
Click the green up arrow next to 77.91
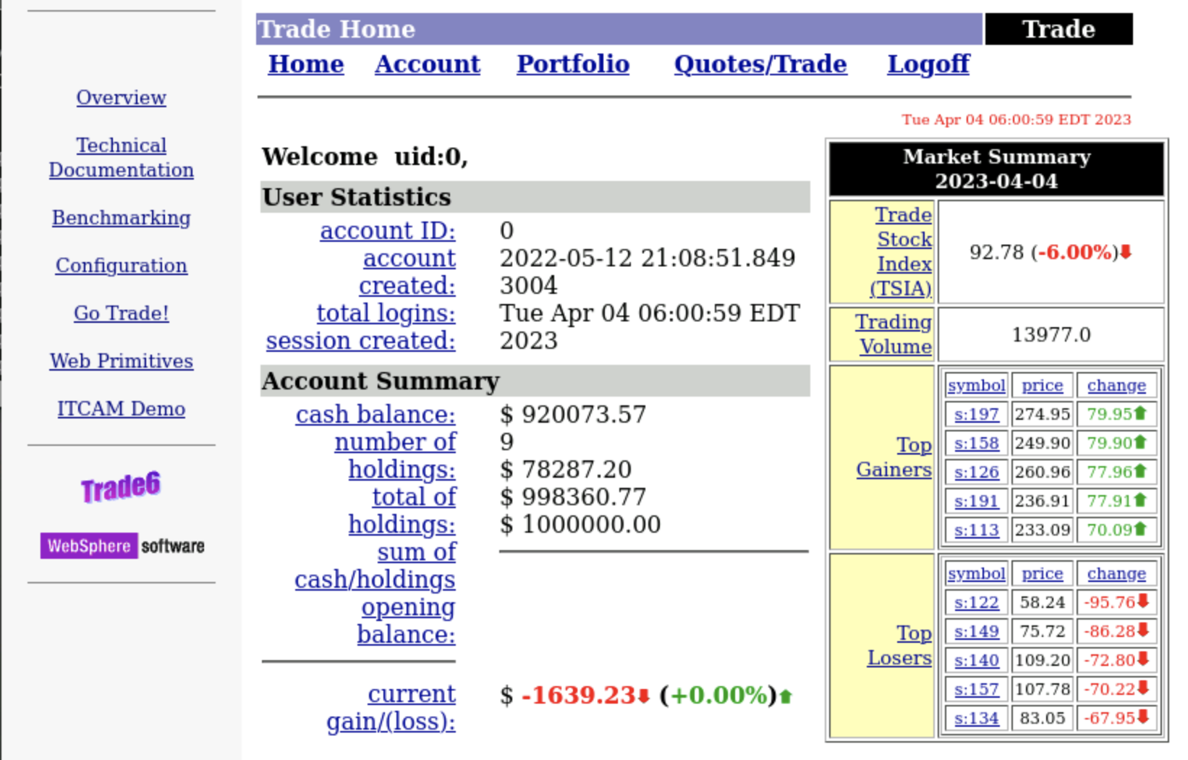[1140, 500]
